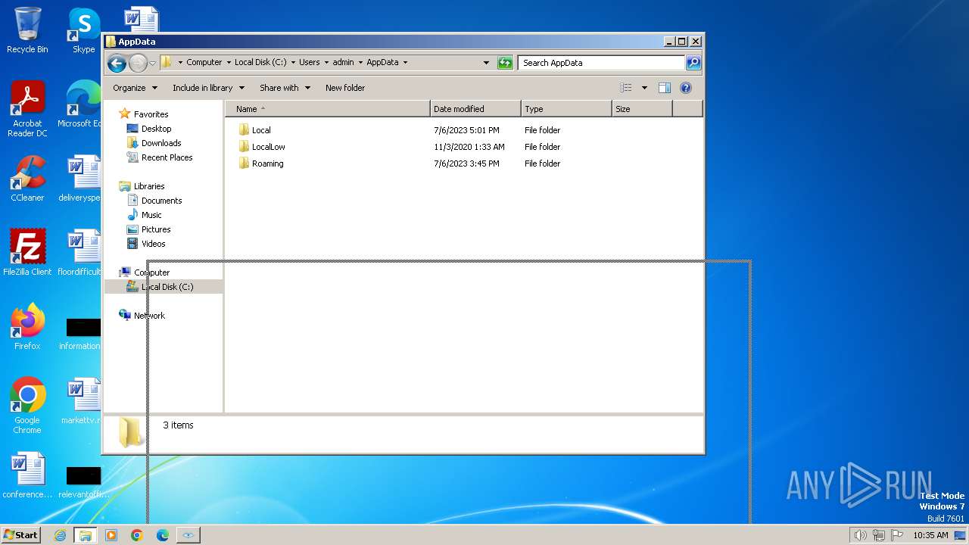This screenshot has height=545, width=969.
Task: Click Windows Explorer taskbar button
Action: pyautogui.click(x=86, y=535)
